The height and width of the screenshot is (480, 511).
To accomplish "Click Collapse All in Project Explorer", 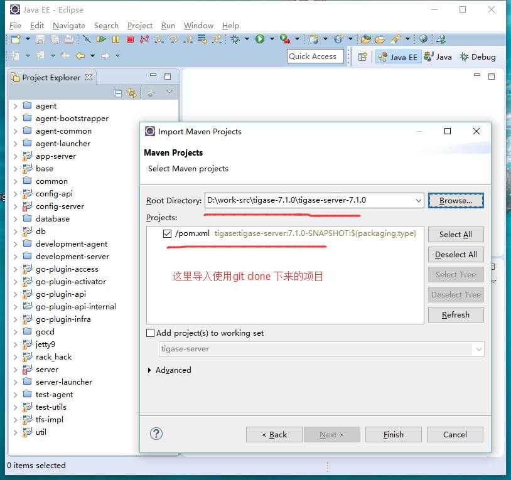I will (x=118, y=93).
